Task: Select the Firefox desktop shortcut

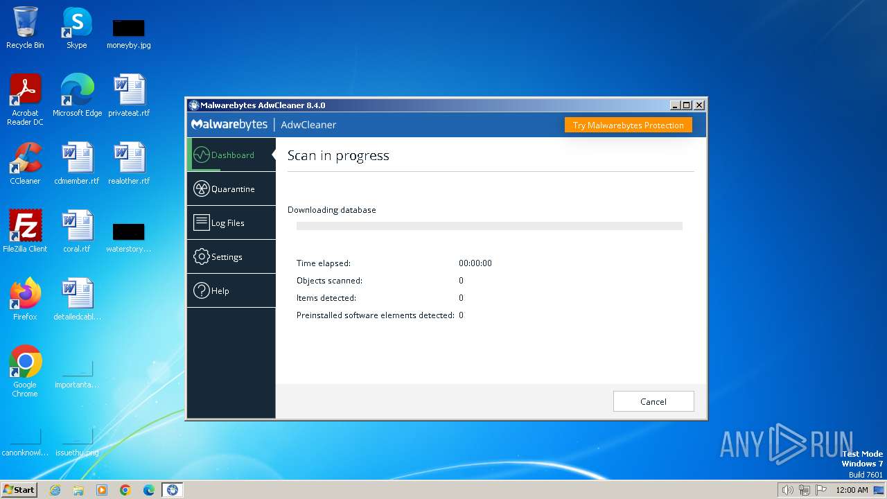Action: [x=25, y=299]
